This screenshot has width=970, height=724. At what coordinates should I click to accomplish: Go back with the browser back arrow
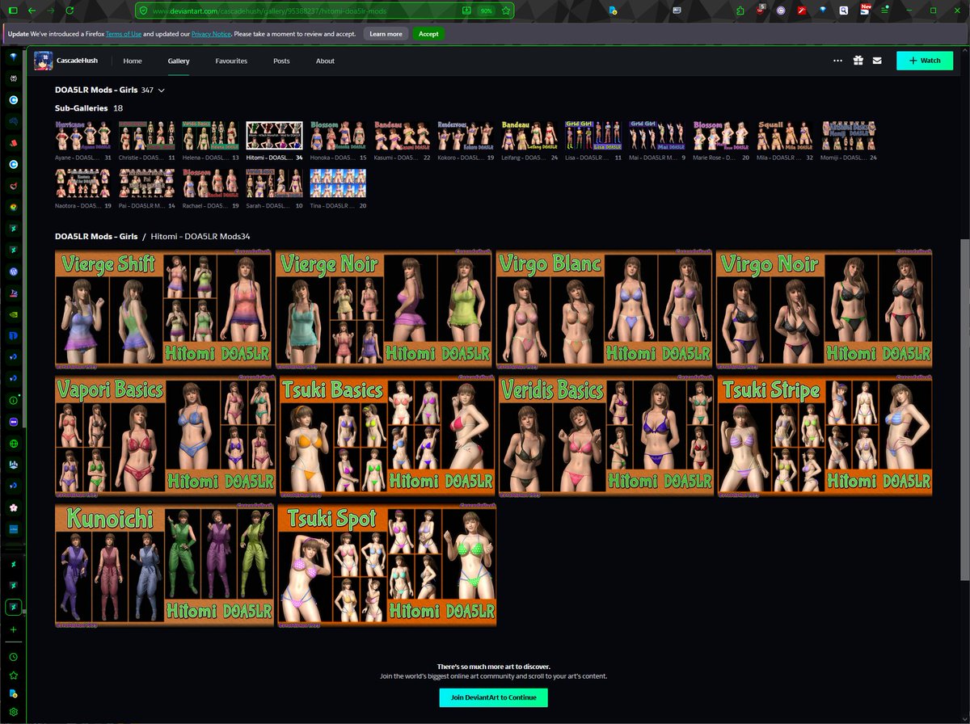tap(32, 11)
